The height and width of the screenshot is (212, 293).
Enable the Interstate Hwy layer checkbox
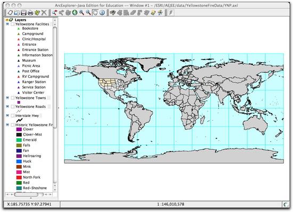pyautogui.click(x=13, y=116)
